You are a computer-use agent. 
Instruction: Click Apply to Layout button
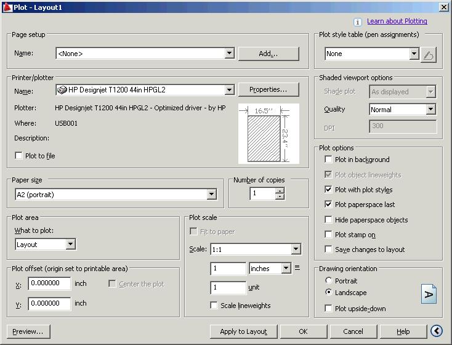(x=244, y=331)
